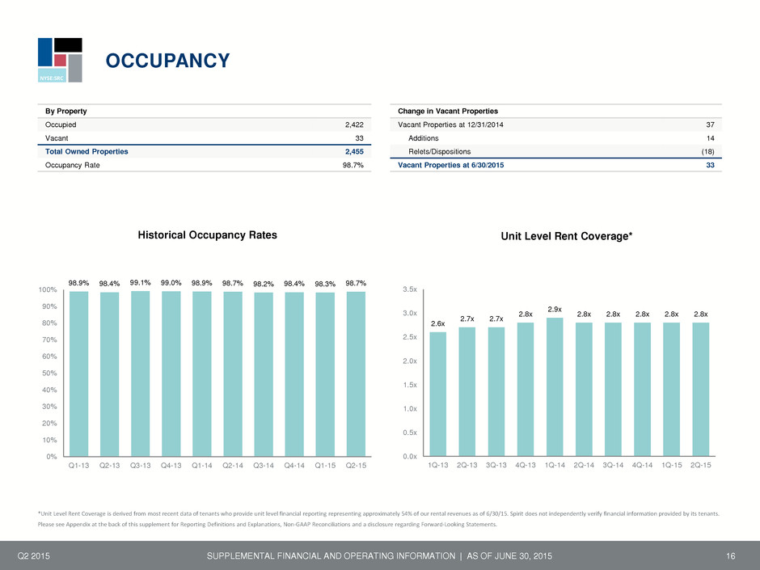Click the Q2-15 bar in Historical Occupancy chart
The image size is (760, 570).
coord(356,374)
